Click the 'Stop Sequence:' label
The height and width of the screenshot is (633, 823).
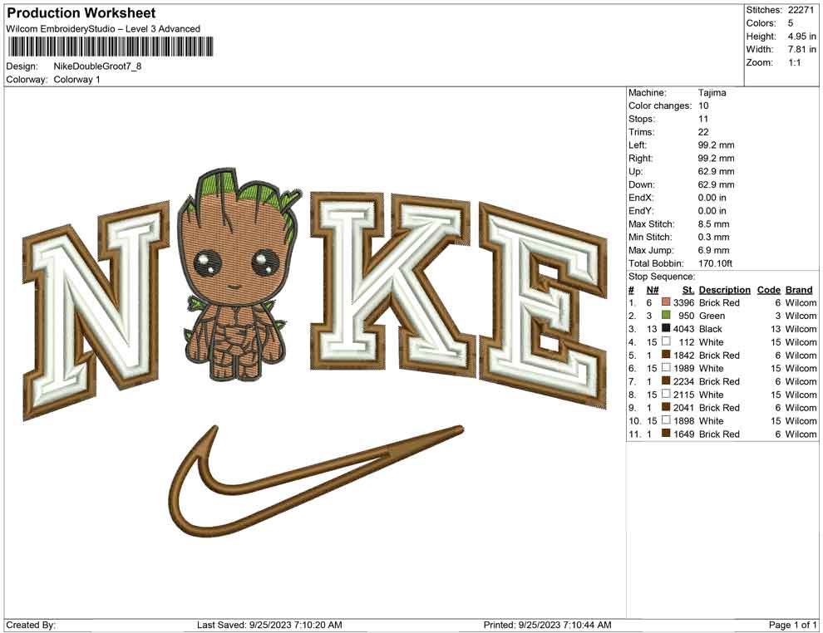pyautogui.click(x=662, y=276)
